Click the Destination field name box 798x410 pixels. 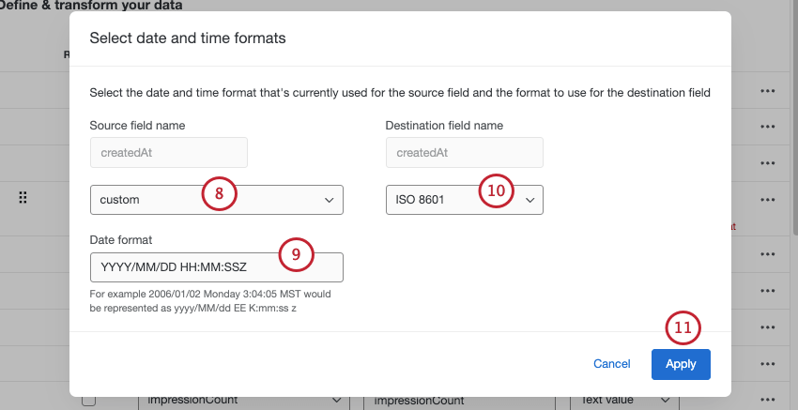pos(464,153)
